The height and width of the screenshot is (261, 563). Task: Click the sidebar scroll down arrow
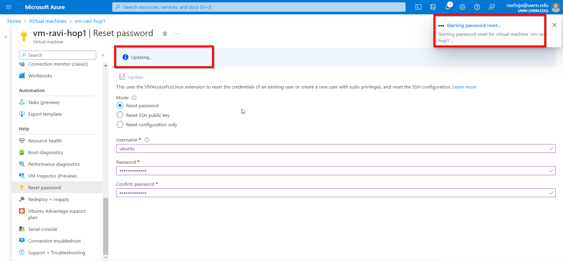pyautogui.click(x=106, y=258)
